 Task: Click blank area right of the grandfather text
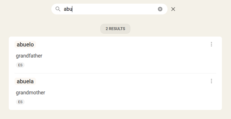coord(128,56)
